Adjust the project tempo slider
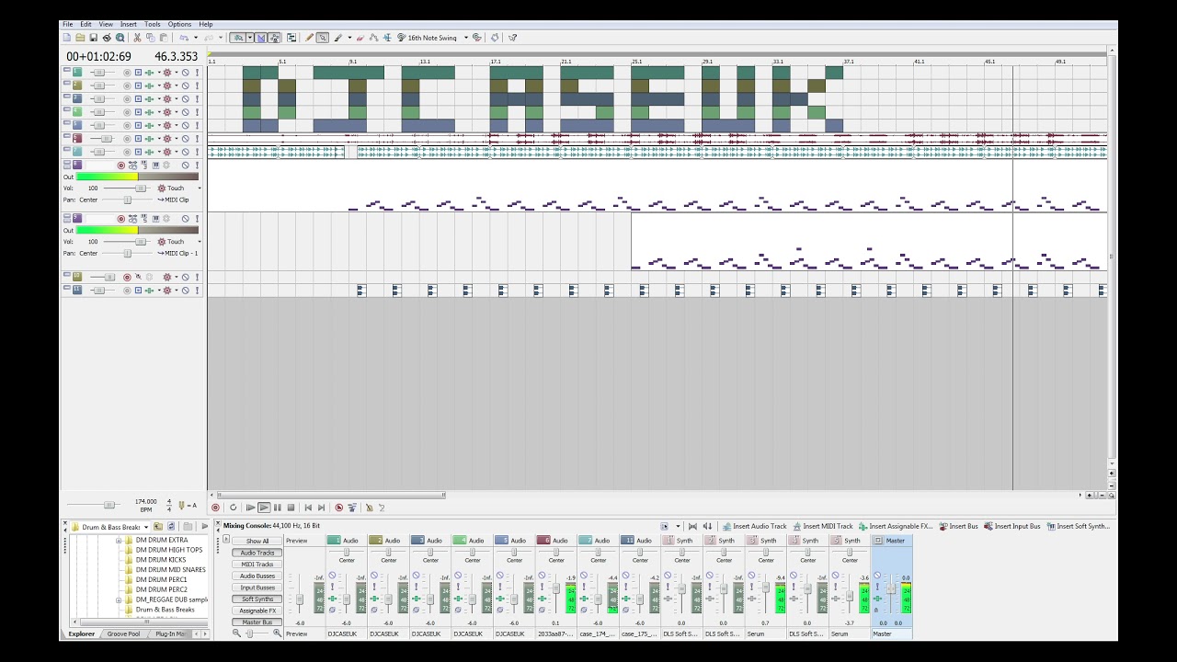Image resolution: width=1177 pixels, height=662 pixels. point(109,505)
